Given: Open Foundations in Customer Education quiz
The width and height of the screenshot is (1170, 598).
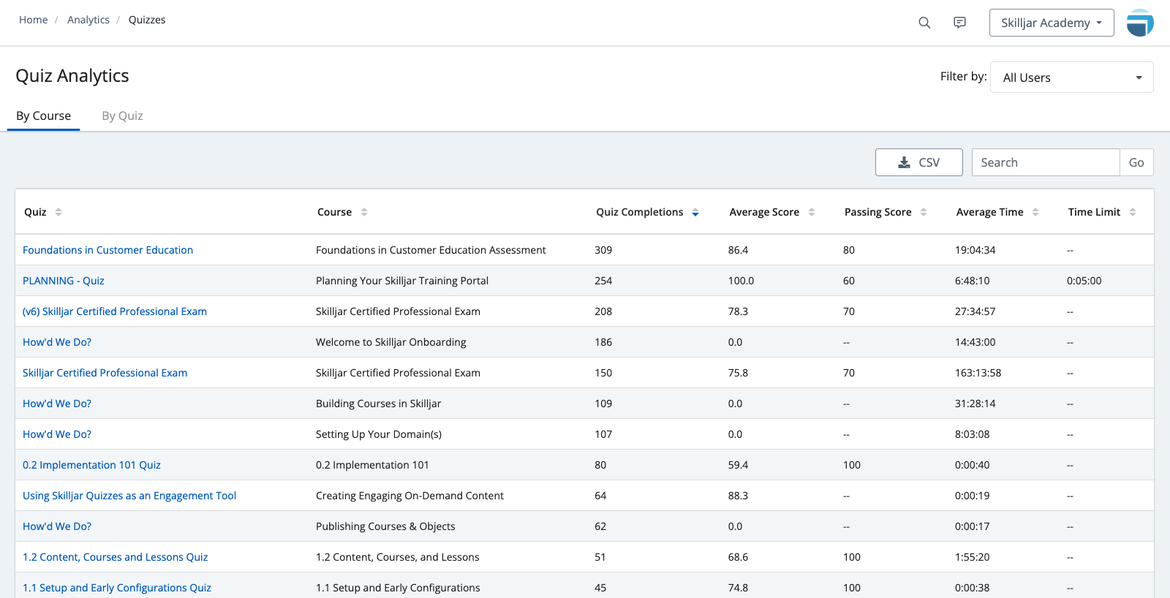Looking at the screenshot, I should click(107, 250).
